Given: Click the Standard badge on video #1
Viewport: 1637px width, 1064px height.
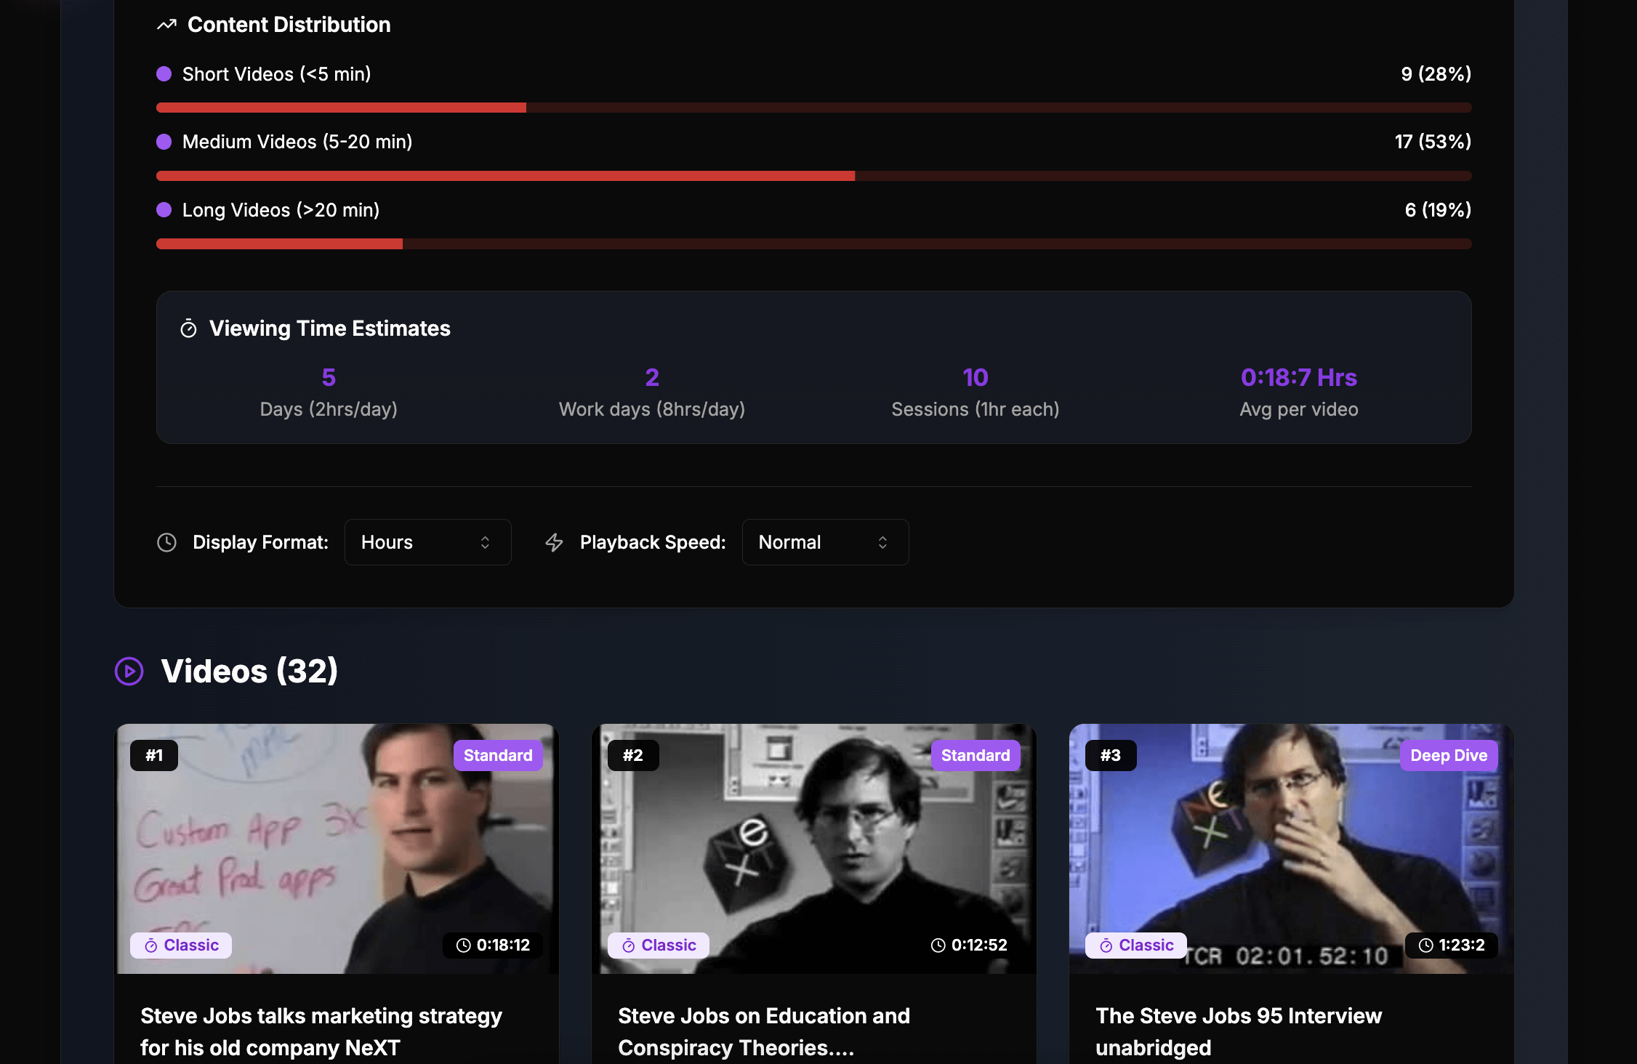Looking at the screenshot, I should tap(498, 755).
